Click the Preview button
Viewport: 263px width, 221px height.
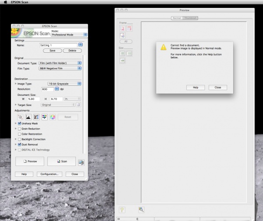pyautogui.click(x=30, y=161)
